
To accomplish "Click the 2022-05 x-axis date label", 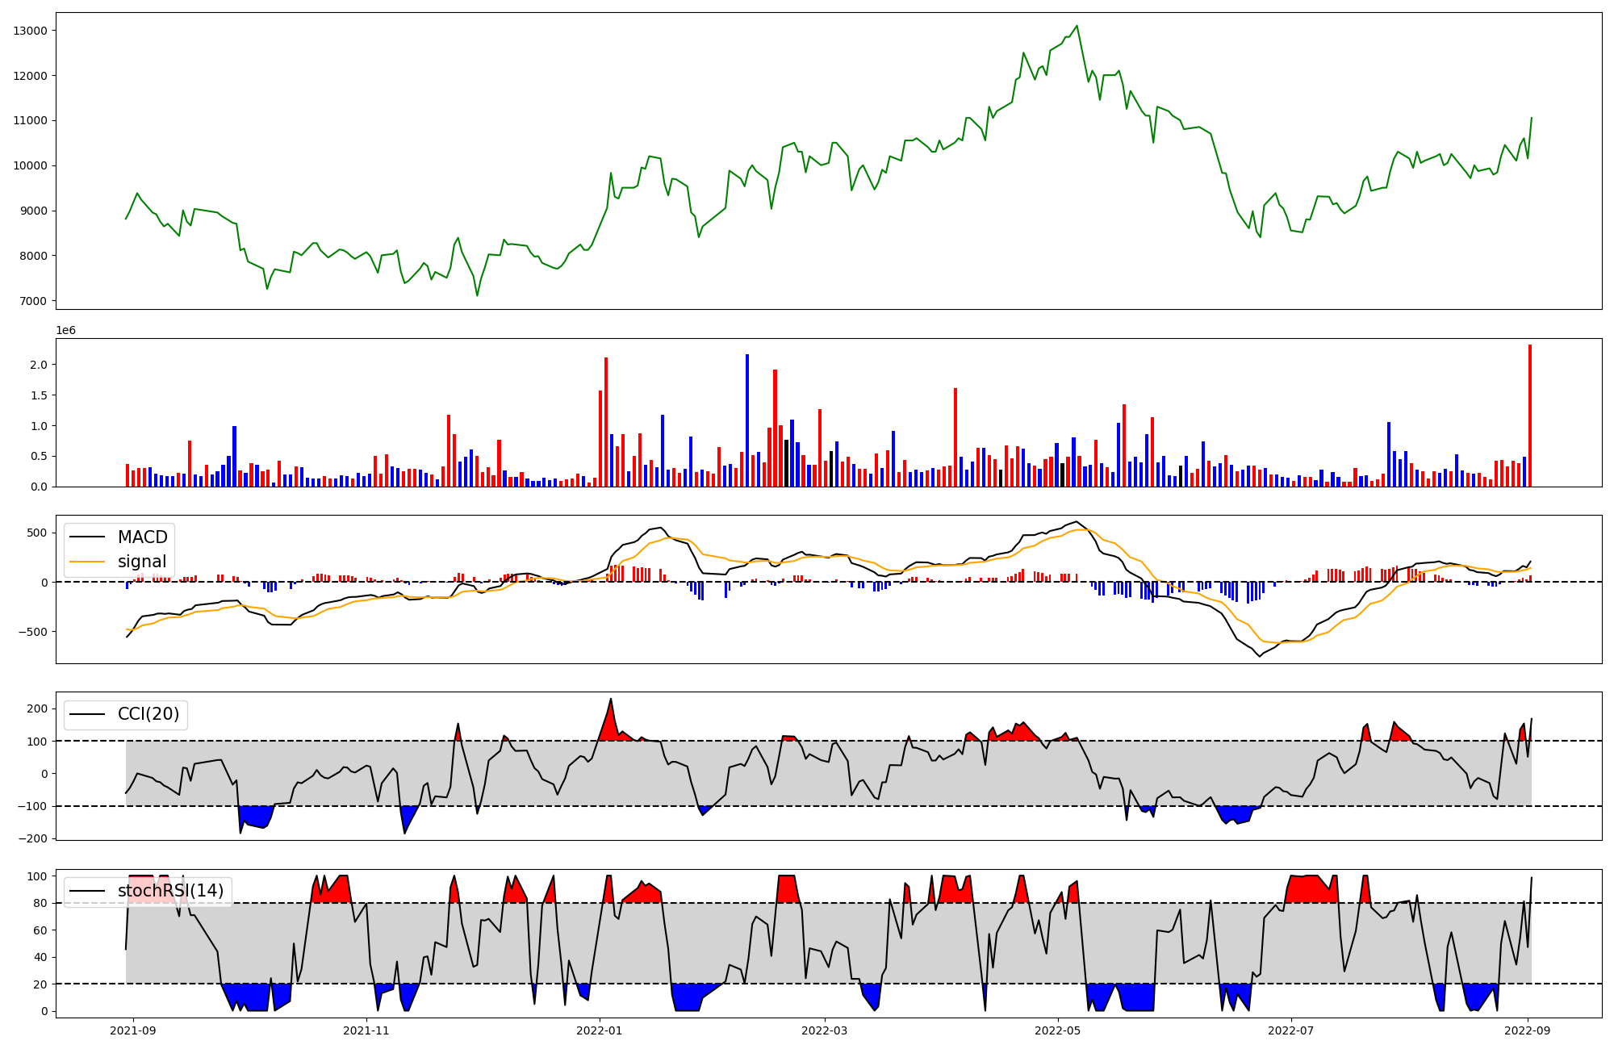I will (x=1058, y=1030).
